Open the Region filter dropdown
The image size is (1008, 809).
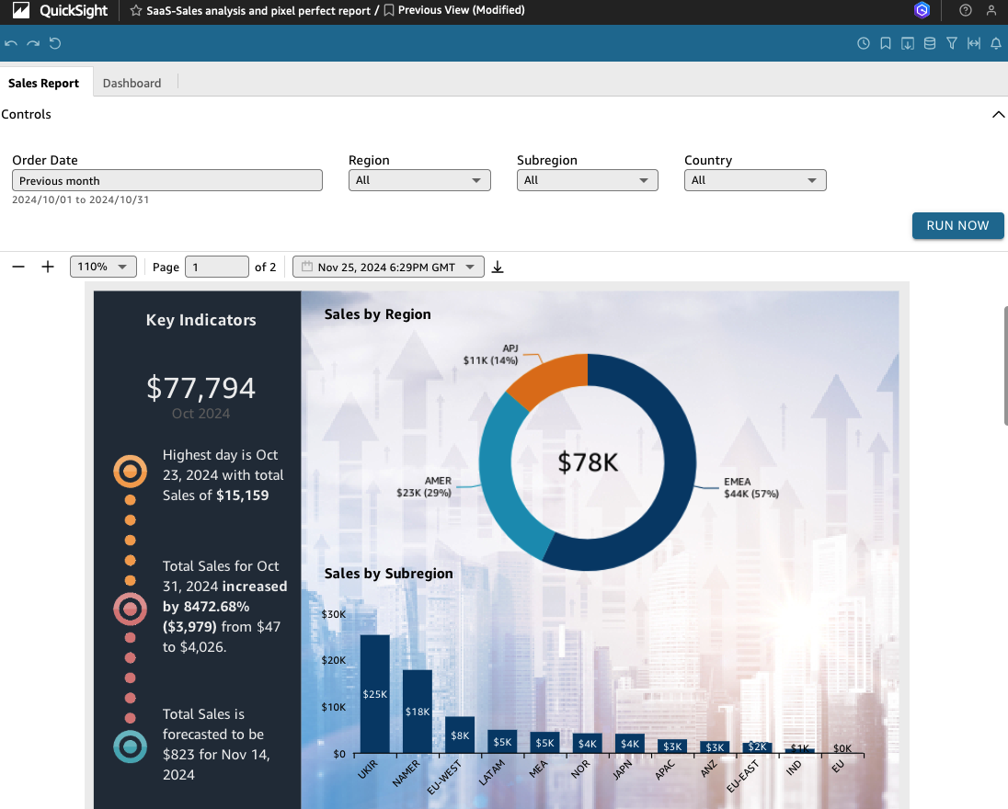pyautogui.click(x=419, y=180)
